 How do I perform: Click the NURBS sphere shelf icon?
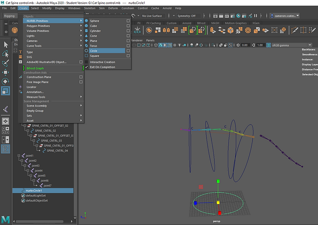(x=14, y=30)
